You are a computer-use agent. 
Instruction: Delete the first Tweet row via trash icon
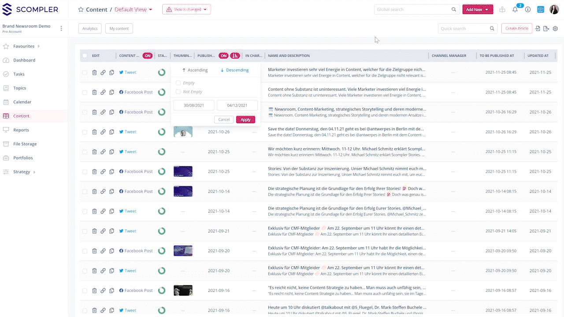pyautogui.click(x=94, y=73)
